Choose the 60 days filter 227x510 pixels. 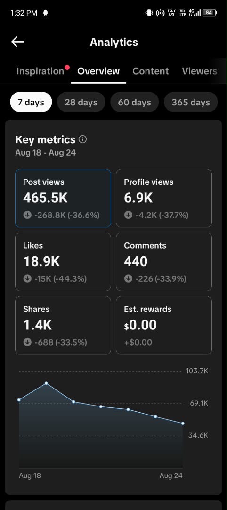(134, 102)
